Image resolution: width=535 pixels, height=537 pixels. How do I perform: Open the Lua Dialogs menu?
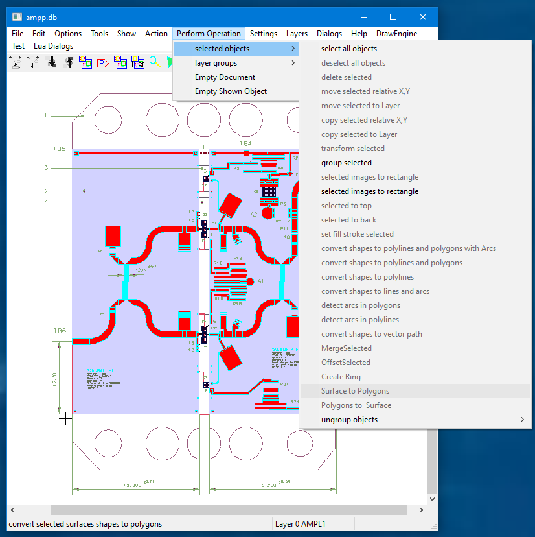pos(54,46)
